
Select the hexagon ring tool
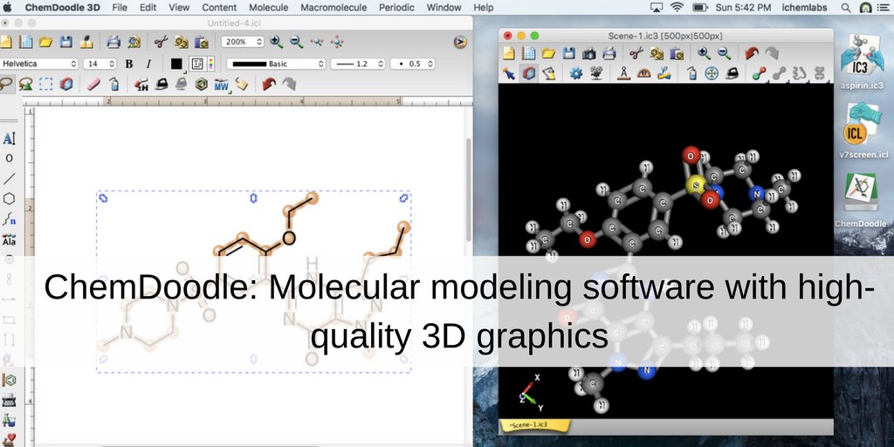[x=9, y=198]
